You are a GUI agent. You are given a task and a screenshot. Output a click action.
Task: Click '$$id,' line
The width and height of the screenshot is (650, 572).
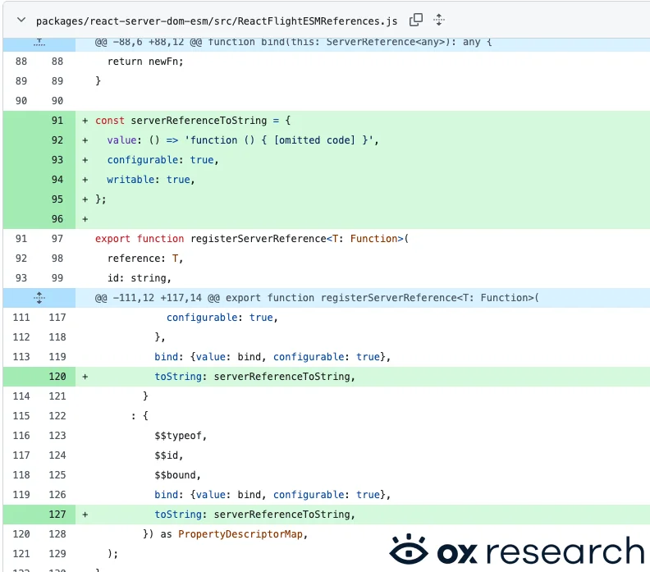[x=169, y=455]
